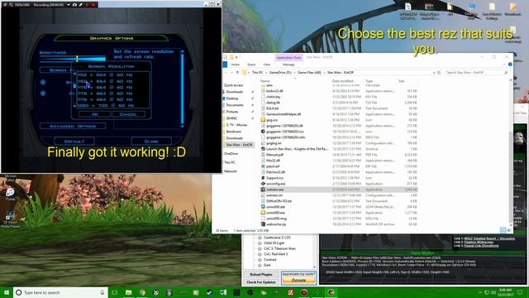Click the GameDrive (D:) breadcrumb segment

coord(280,73)
